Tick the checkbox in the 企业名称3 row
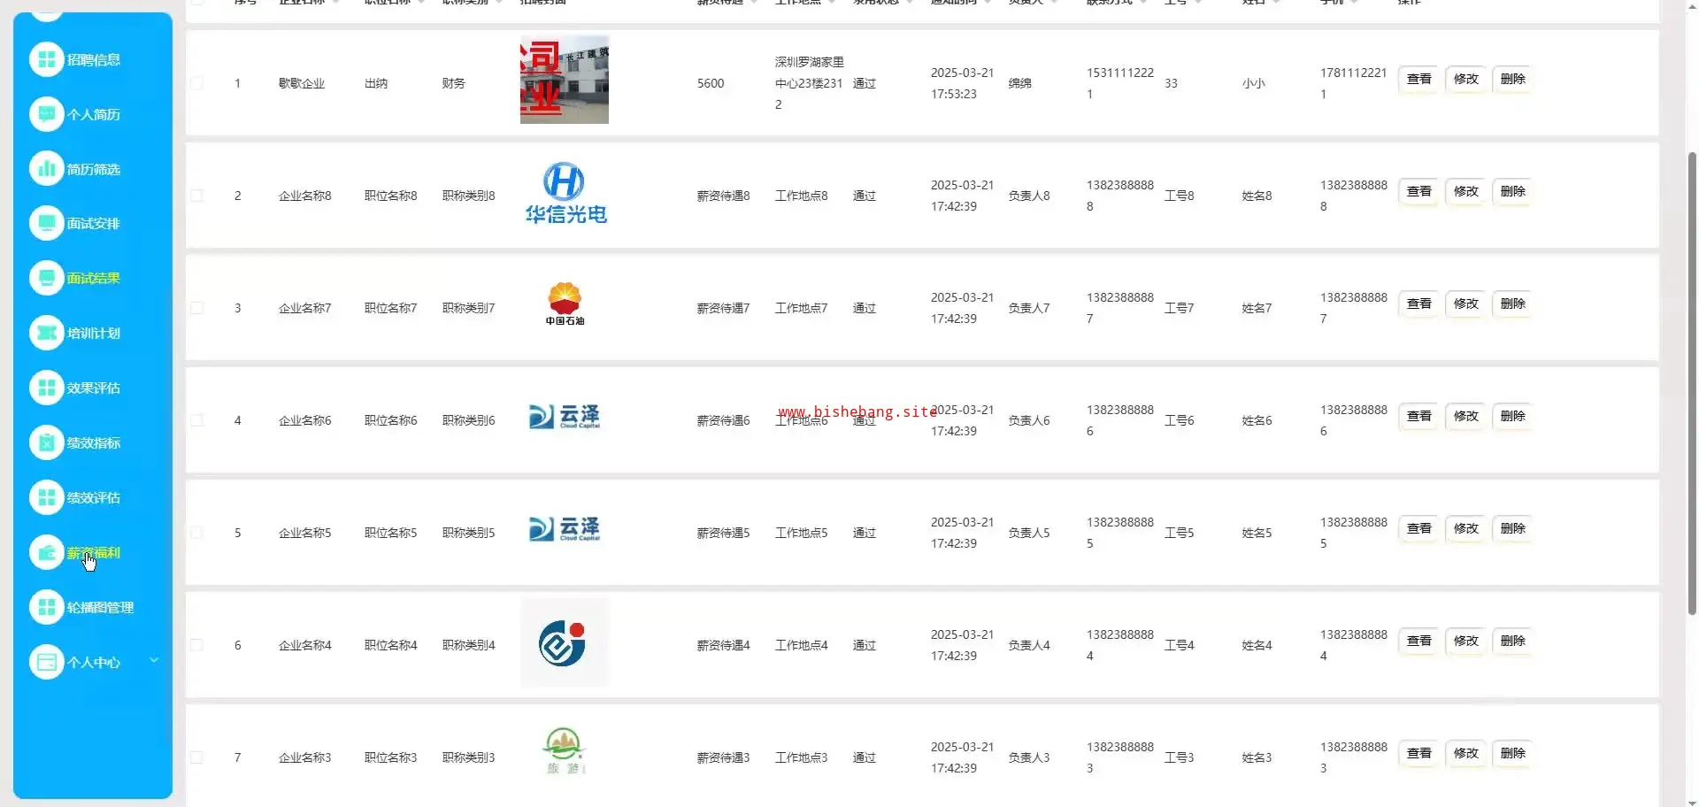The width and height of the screenshot is (1699, 807). tap(196, 757)
